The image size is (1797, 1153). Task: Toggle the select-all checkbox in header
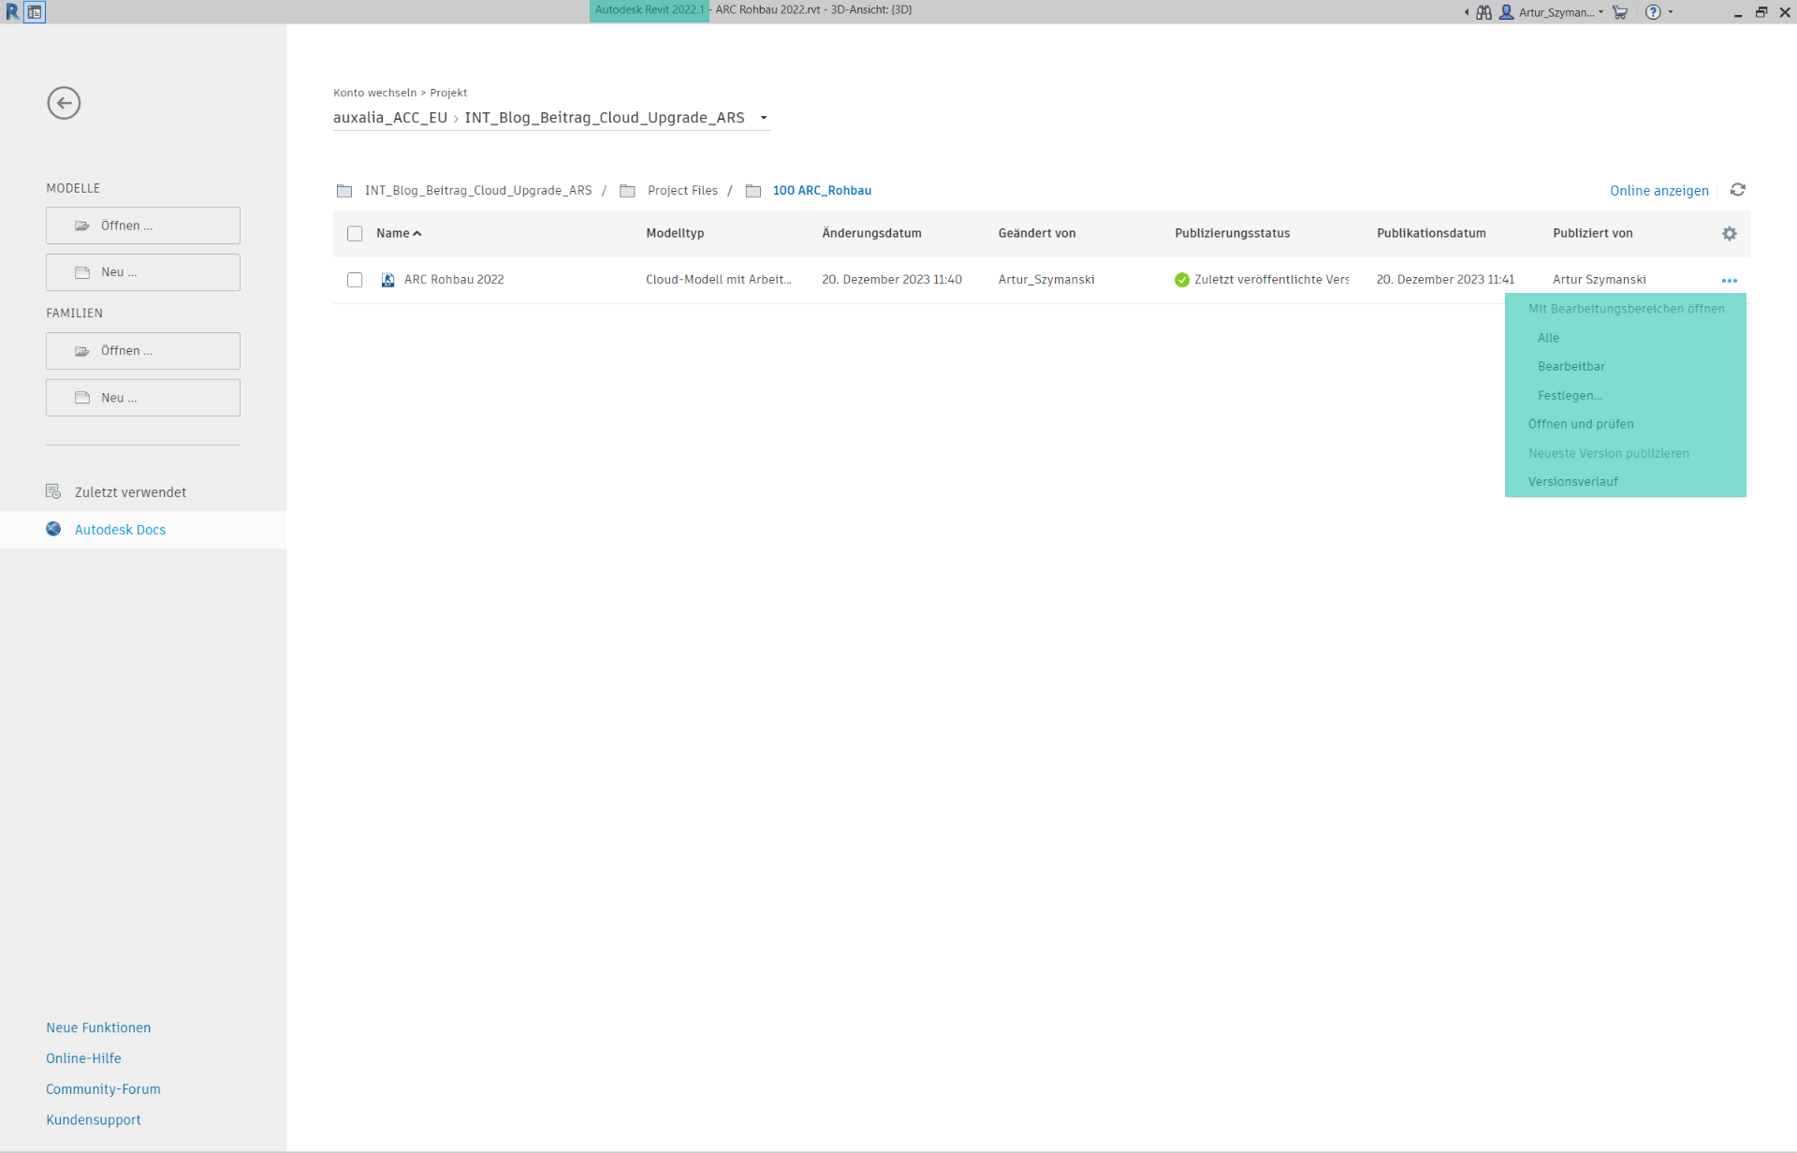tap(355, 234)
